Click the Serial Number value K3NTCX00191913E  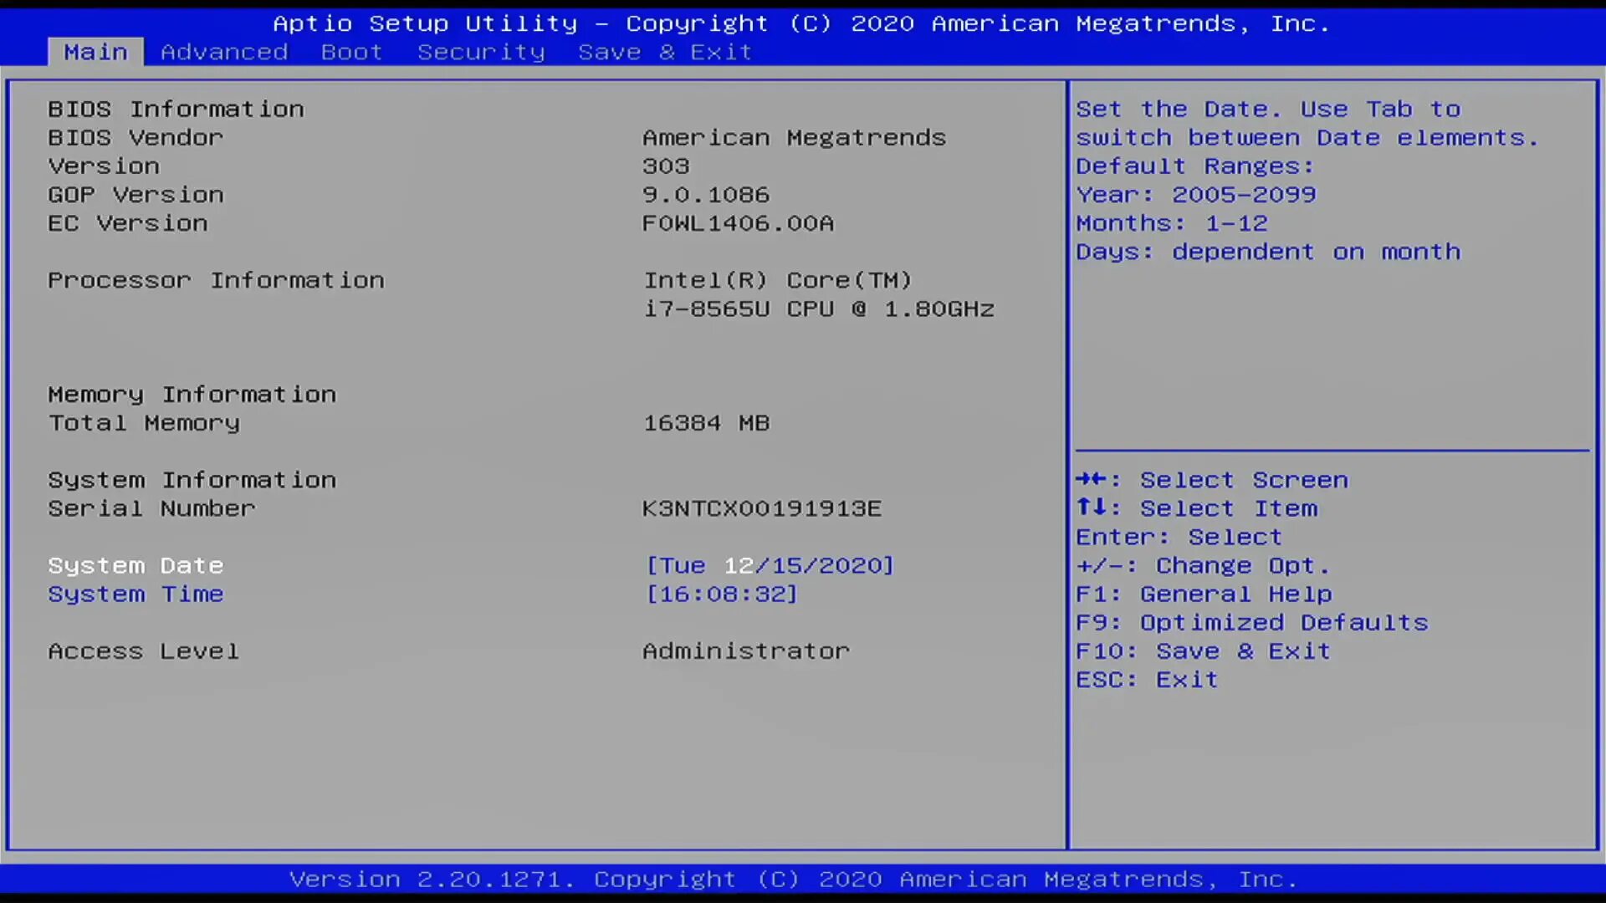click(x=761, y=508)
